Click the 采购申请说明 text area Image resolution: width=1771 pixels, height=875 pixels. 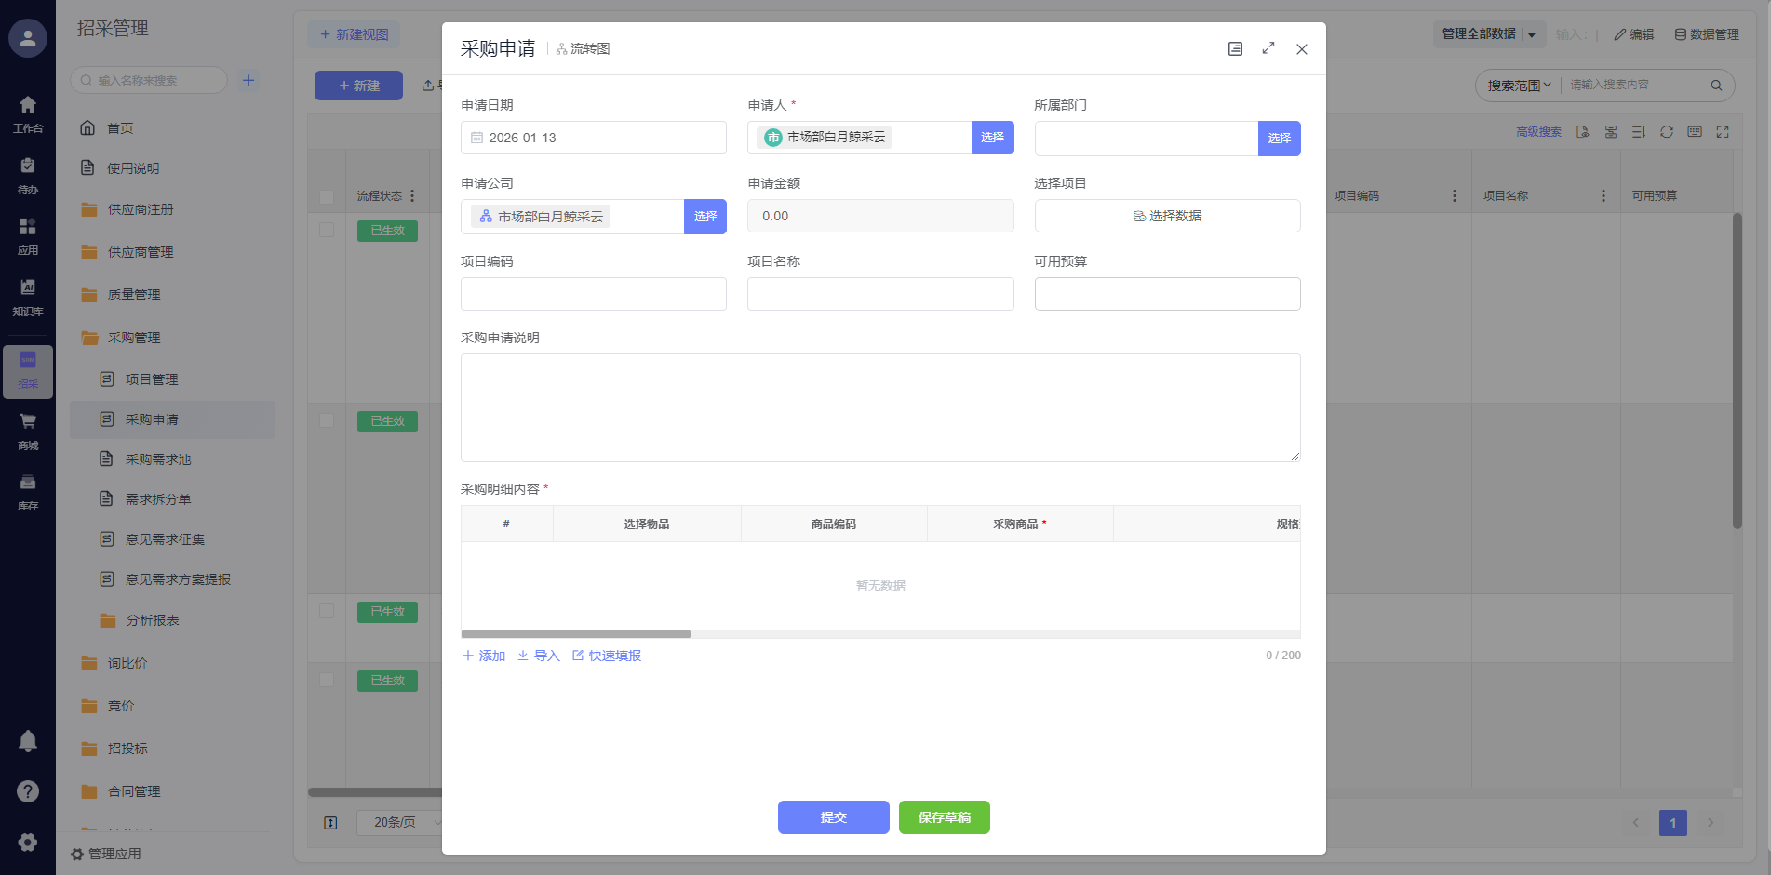coord(879,407)
